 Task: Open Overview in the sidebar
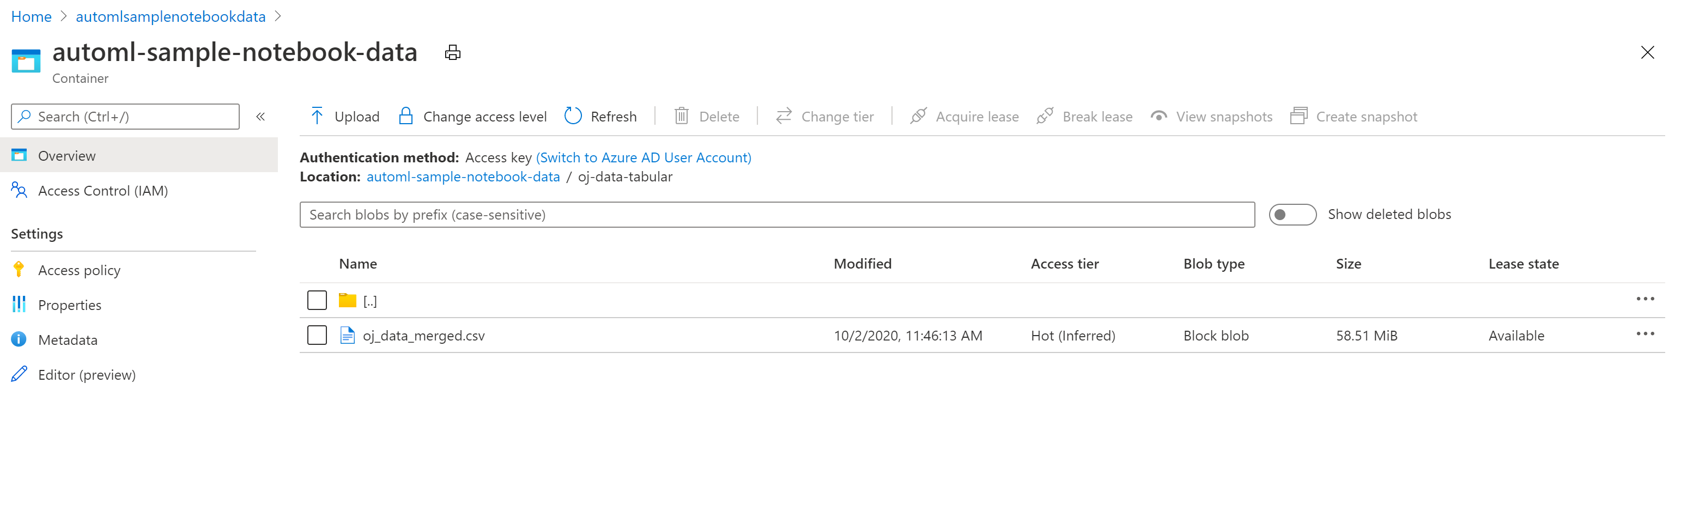pos(139,155)
